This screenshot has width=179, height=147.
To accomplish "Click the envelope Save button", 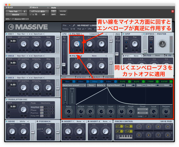I will point(91,85).
